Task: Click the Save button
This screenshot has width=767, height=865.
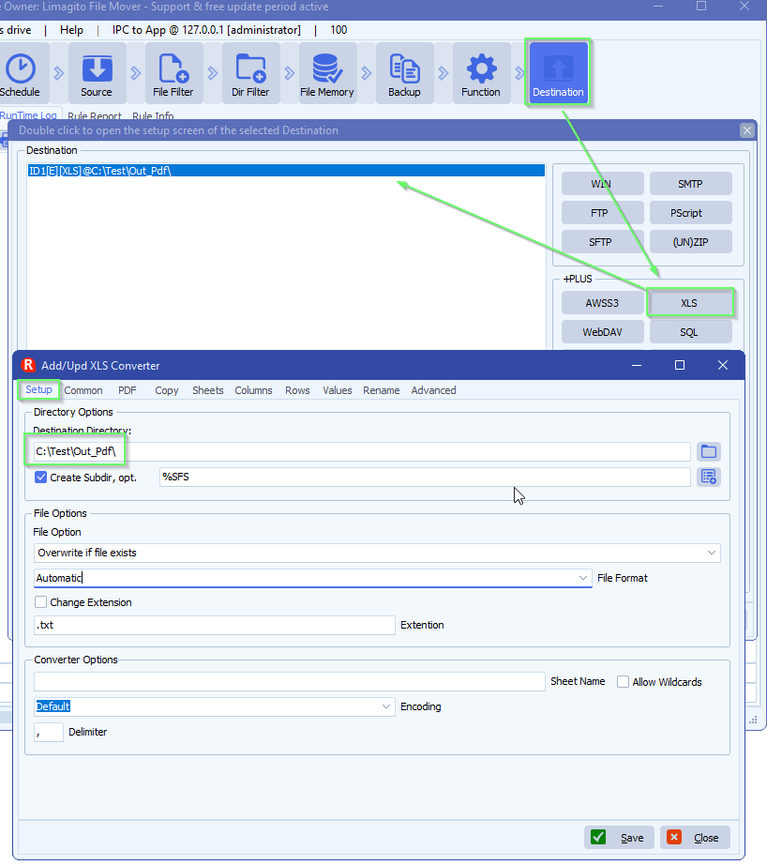Action: [619, 837]
